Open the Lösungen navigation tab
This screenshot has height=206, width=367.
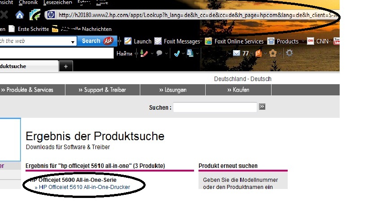(x=173, y=90)
